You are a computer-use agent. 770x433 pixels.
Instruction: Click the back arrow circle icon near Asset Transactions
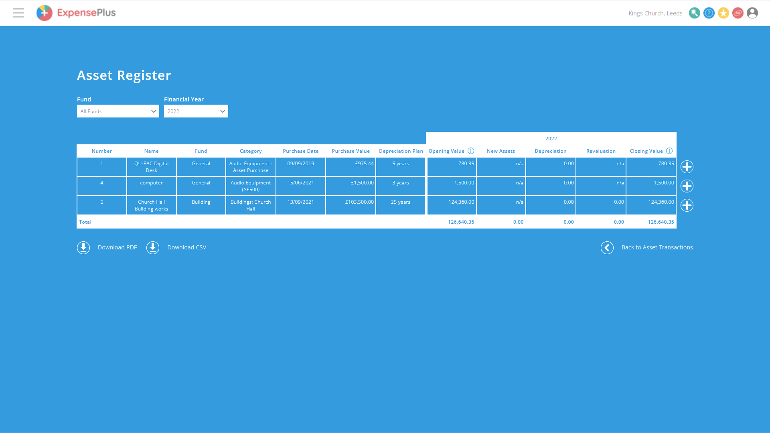(607, 247)
